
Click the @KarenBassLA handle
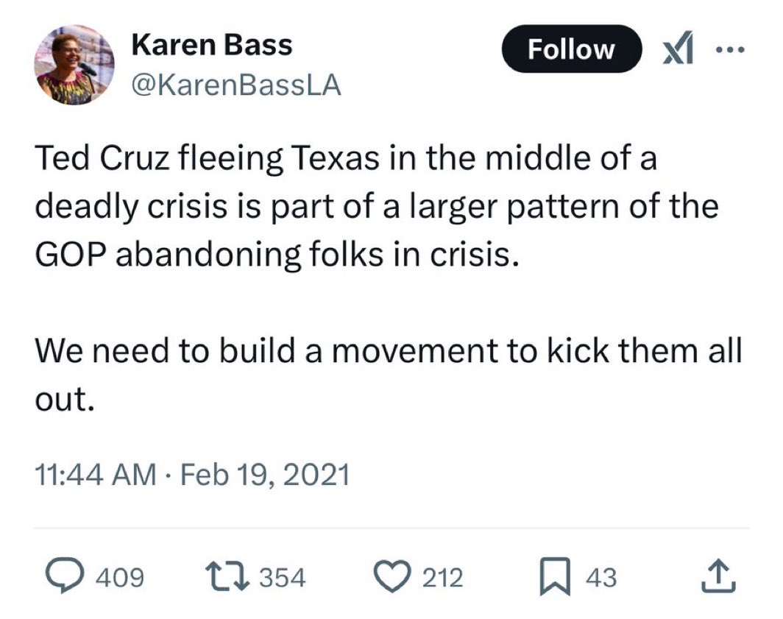point(235,86)
